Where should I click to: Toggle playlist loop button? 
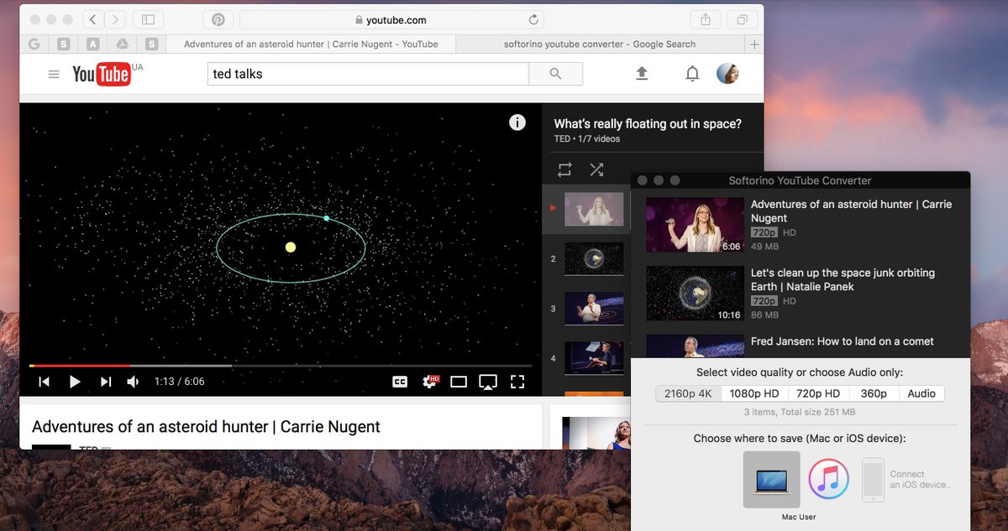[x=564, y=169]
